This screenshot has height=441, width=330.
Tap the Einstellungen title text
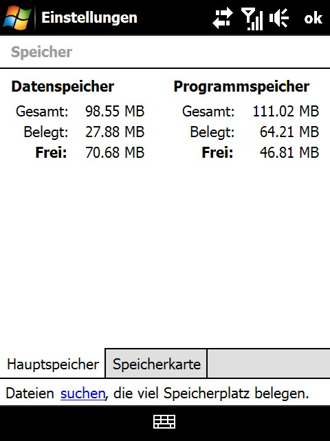click(x=89, y=18)
